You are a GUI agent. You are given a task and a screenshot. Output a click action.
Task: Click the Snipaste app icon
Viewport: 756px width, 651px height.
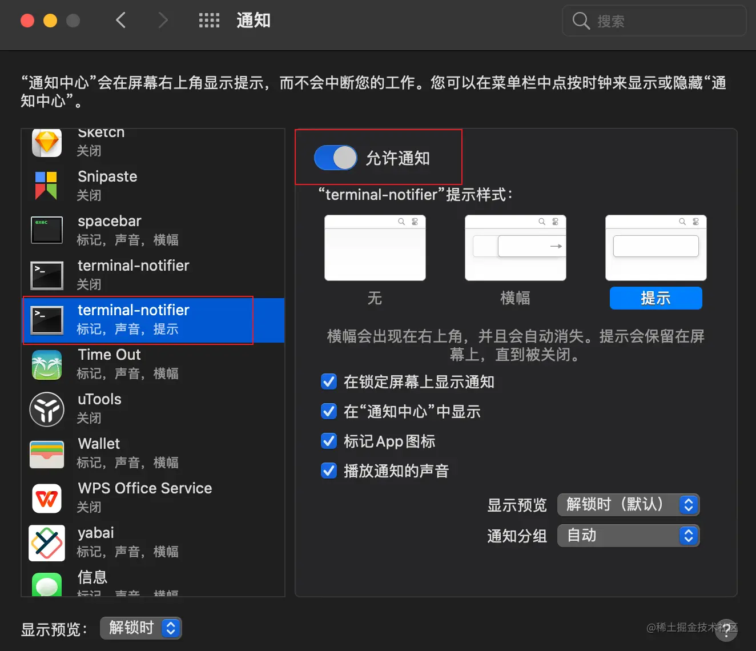(46, 186)
